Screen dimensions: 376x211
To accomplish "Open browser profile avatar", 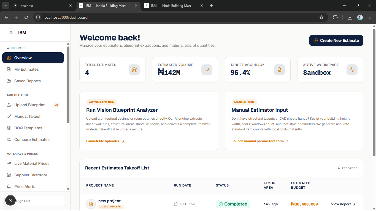I will point(360,17).
